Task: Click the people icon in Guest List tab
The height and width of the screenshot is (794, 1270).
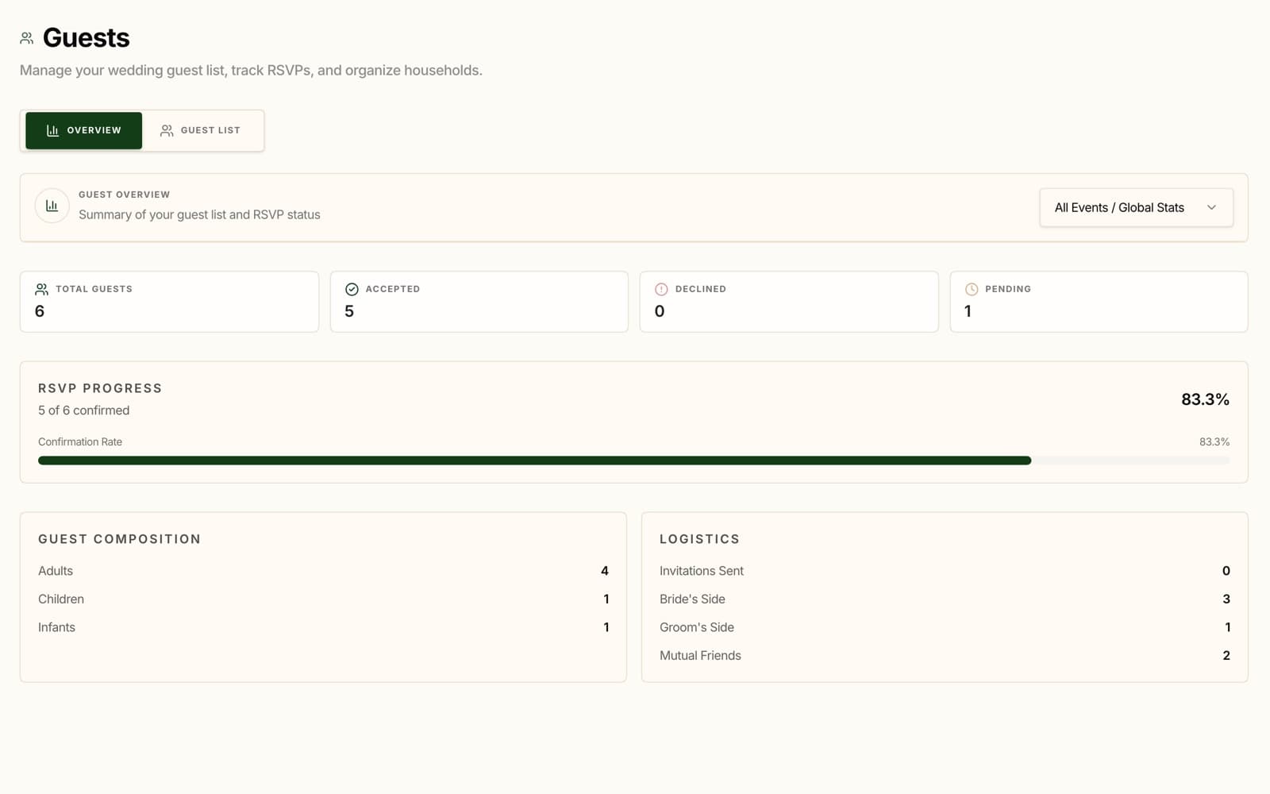Action: 167,130
